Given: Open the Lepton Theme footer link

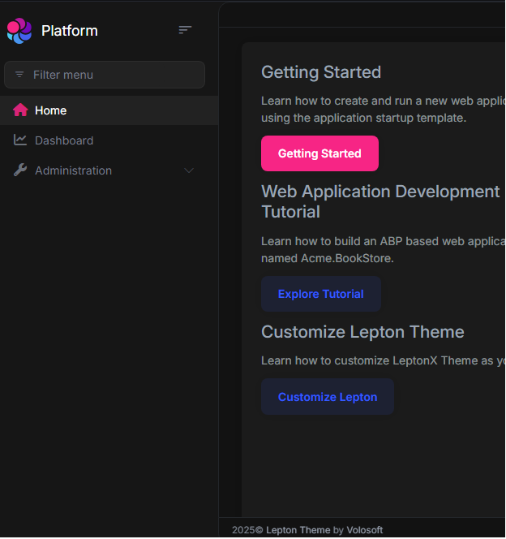Looking at the screenshot, I should tap(298, 530).
